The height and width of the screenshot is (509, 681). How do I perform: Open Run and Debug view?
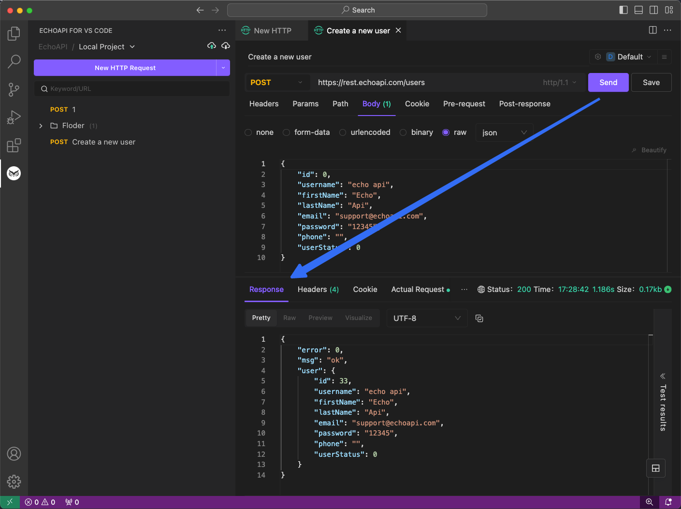coord(14,117)
